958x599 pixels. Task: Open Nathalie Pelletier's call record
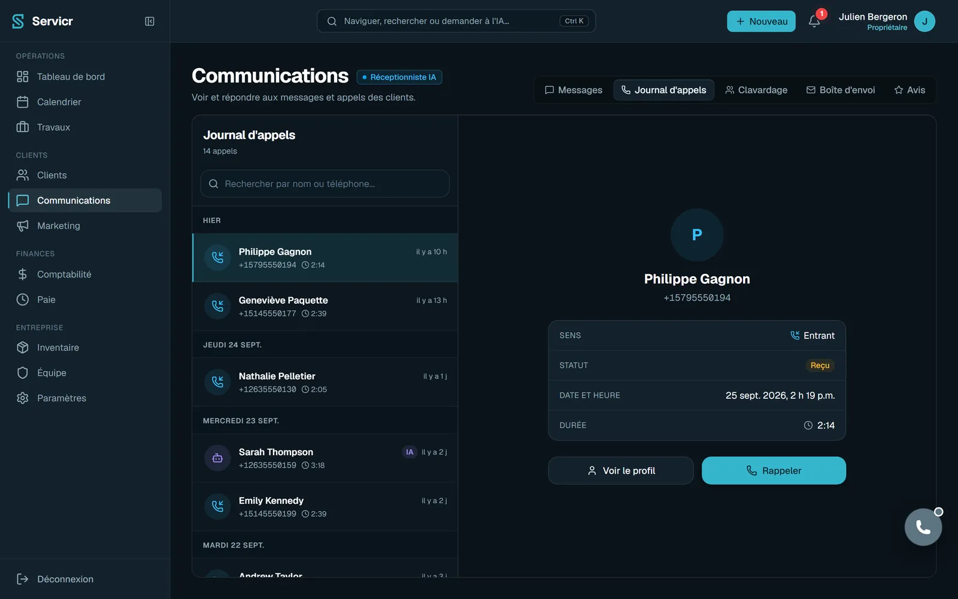coord(325,382)
